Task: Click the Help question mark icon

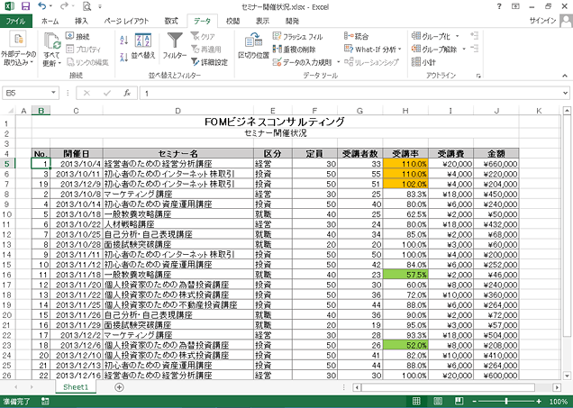Action: tap(499, 6)
